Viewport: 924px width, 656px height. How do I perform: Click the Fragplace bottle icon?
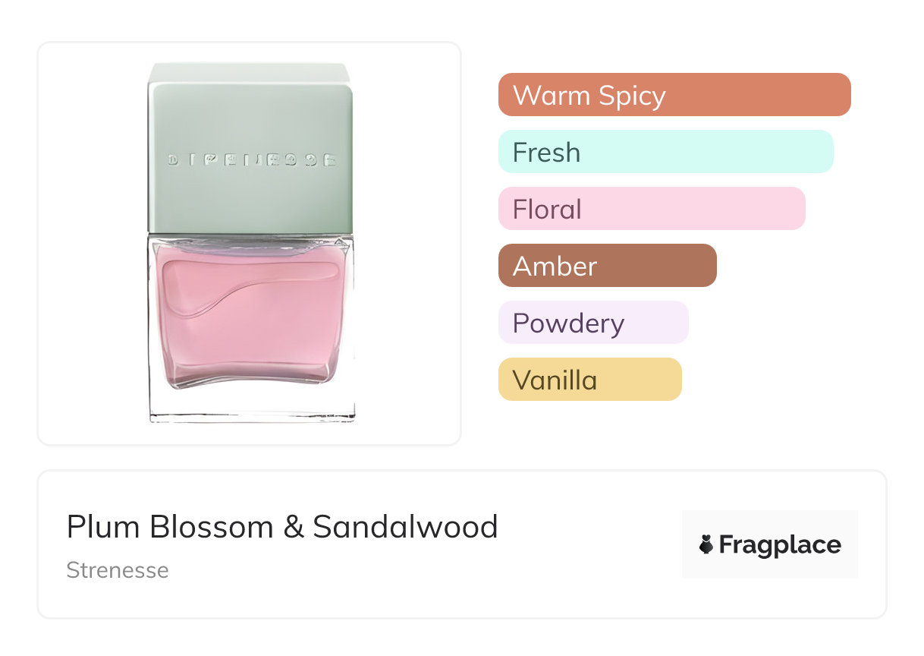706,544
